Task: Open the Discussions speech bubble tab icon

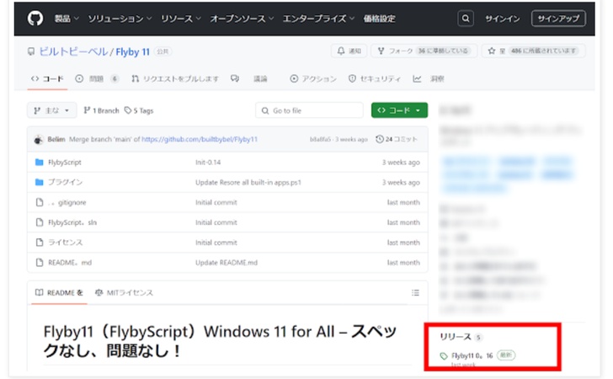Action: (x=235, y=78)
